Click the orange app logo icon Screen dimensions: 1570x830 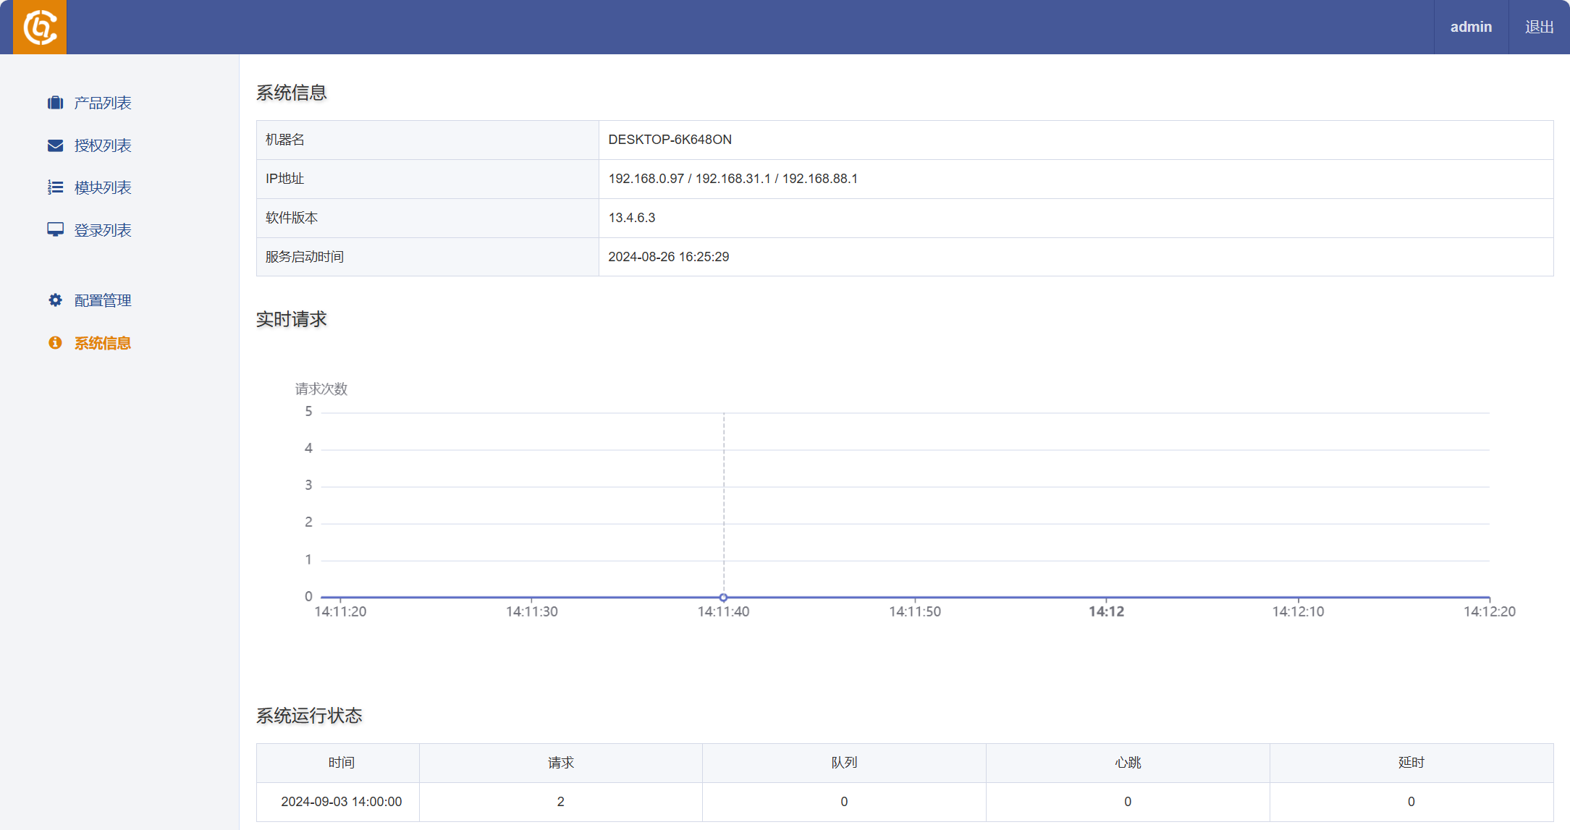(40, 27)
